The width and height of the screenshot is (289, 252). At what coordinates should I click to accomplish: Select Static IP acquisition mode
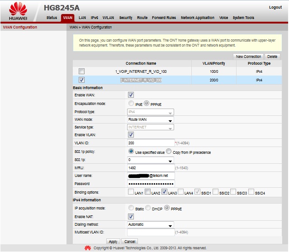click(x=131, y=208)
